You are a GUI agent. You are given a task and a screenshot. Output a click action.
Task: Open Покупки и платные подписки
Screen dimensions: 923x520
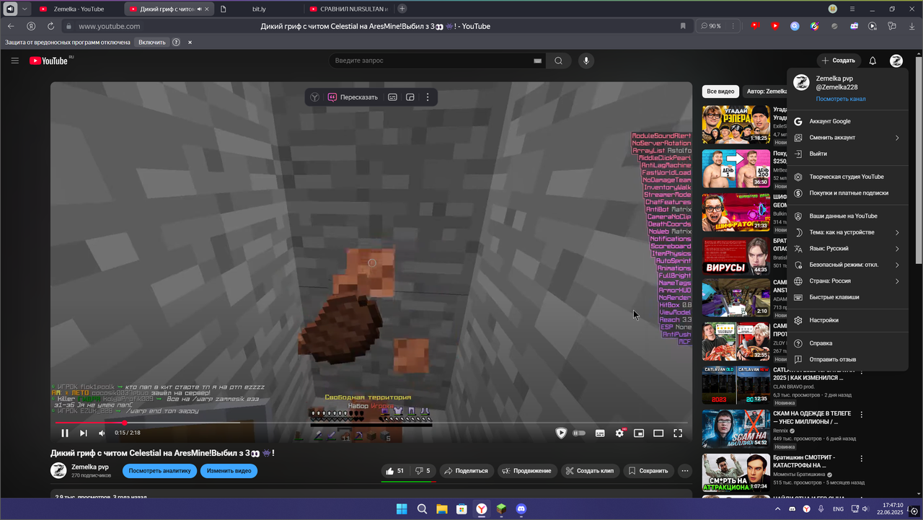coord(848,193)
